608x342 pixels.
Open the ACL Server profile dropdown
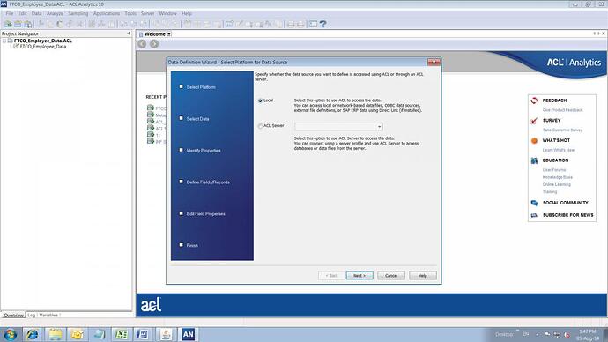pyautogui.click(x=379, y=127)
